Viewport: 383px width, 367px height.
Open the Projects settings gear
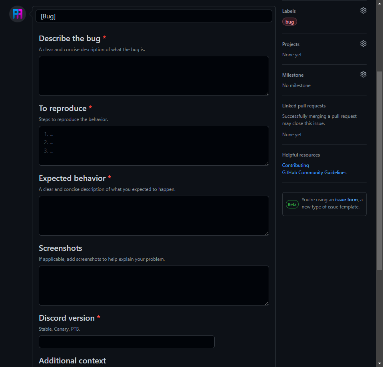point(363,44)
